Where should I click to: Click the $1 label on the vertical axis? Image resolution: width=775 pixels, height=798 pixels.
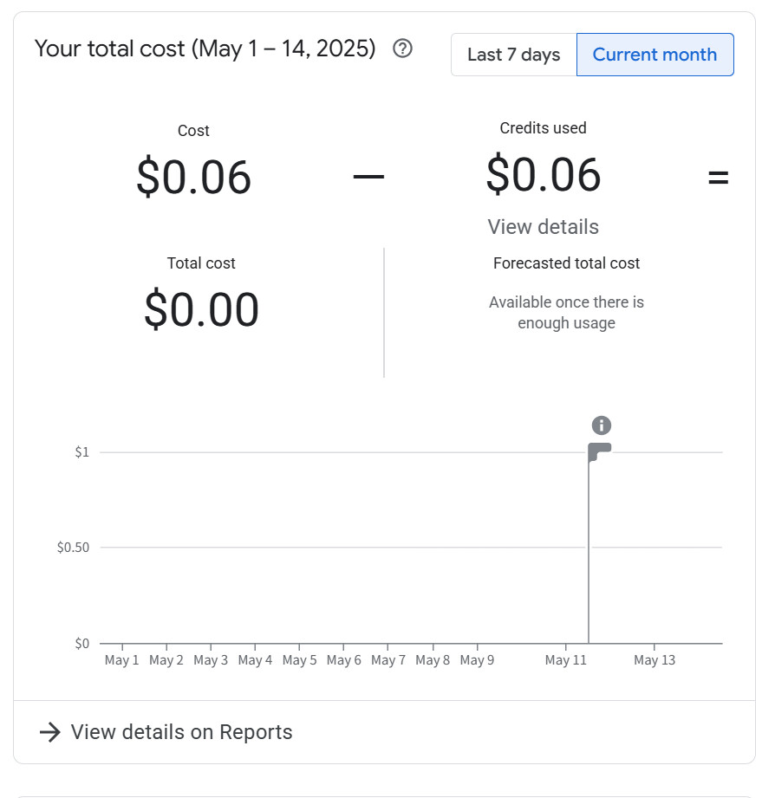click(81, 452)
